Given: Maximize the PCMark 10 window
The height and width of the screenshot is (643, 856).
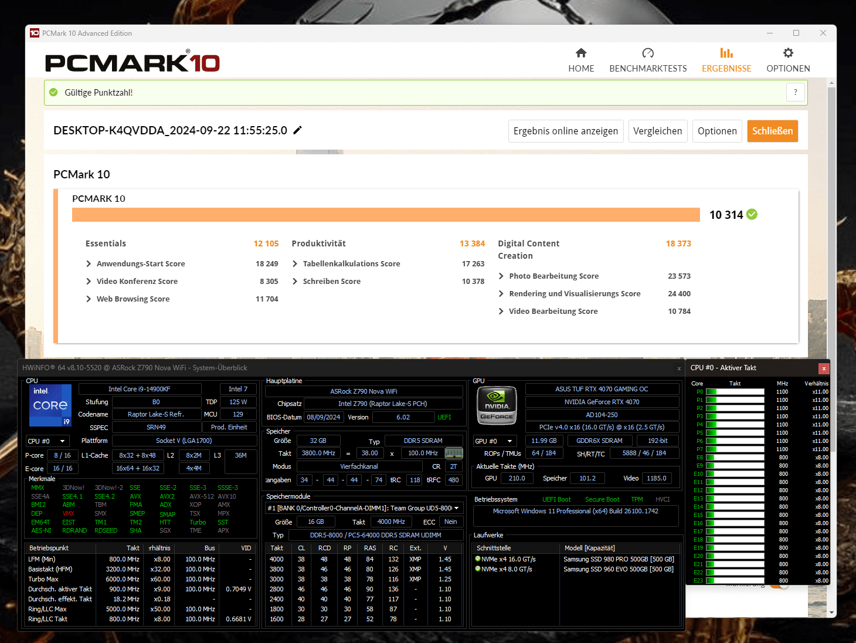Looking at the screenshot, I should (796, 33).
